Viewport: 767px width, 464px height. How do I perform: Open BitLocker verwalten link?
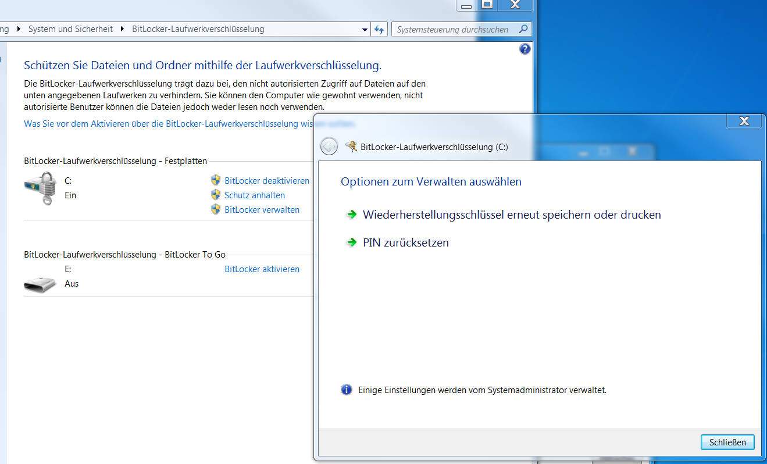[262, 210]
